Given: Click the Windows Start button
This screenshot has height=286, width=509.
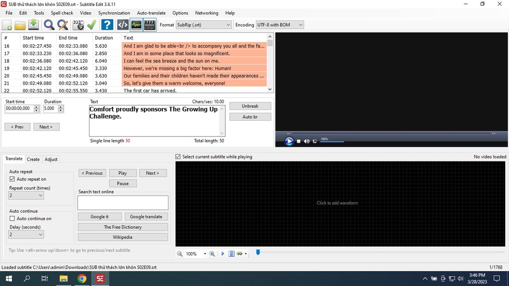Looking at the screenshot, I should click(x=8, y=278).
